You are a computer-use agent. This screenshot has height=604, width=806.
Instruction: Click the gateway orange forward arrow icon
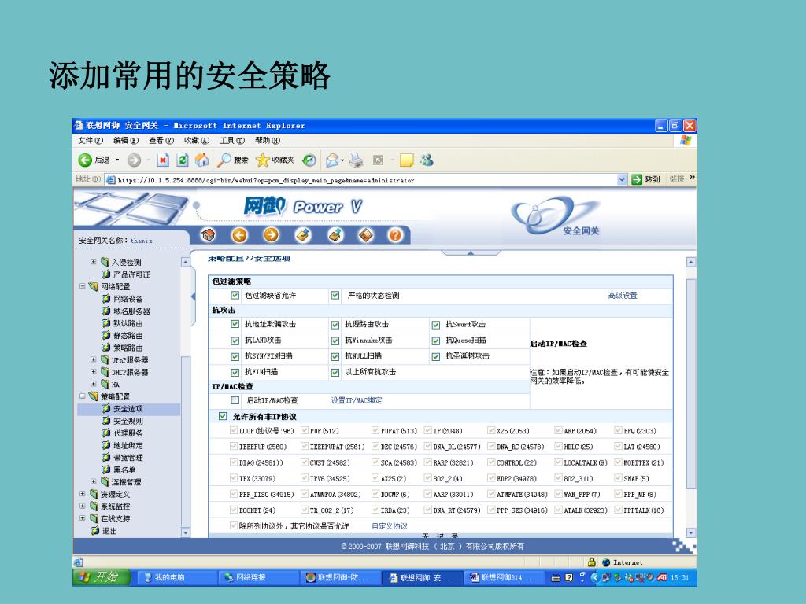272,235
